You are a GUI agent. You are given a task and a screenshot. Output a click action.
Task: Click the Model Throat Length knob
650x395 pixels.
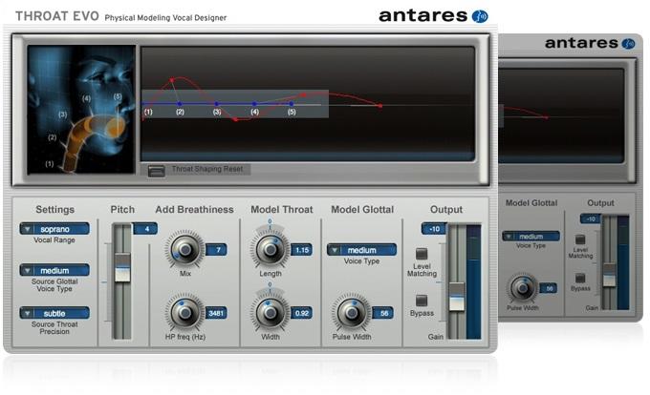point(270,250)
